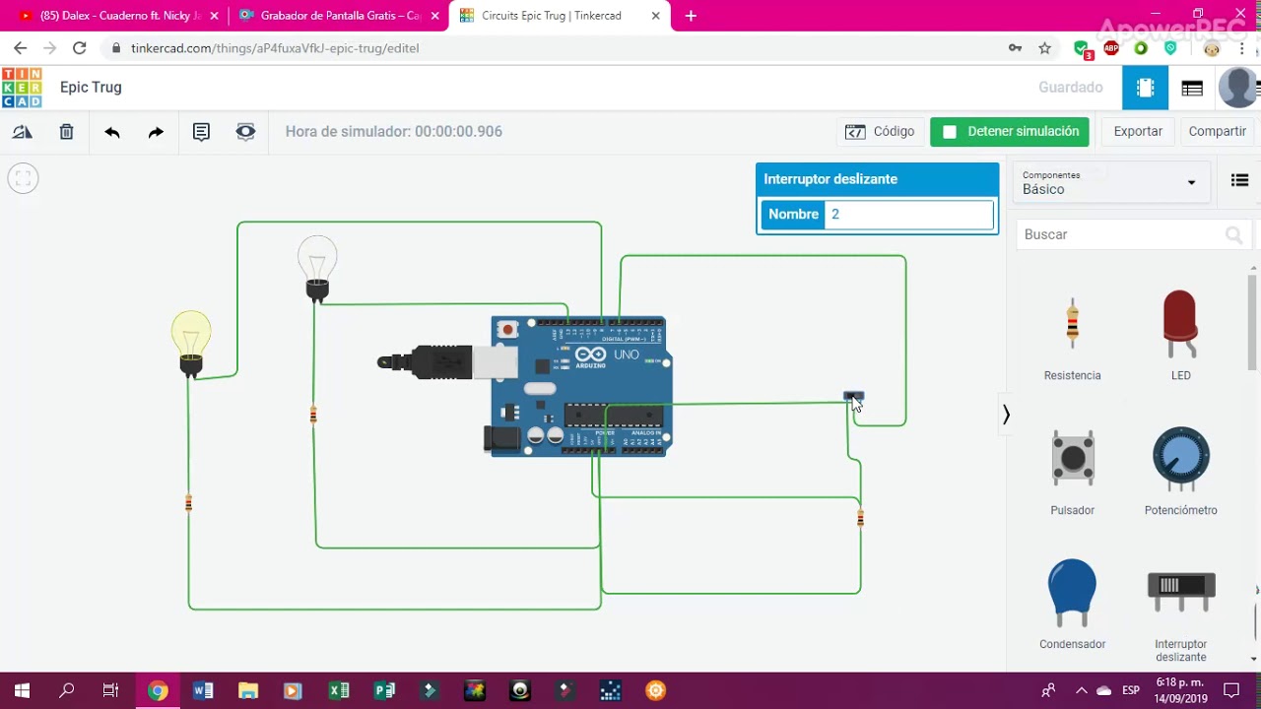
Task: Open Windows Start menu
Action: point(22,690)
